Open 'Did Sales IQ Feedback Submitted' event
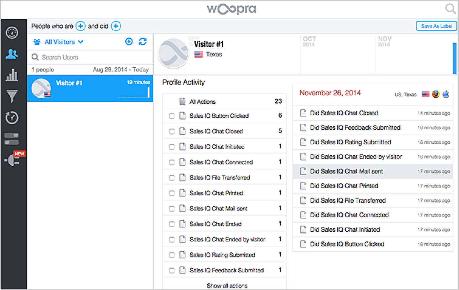Image resolution: width=459 pixels, height=290 pixels. [373, 128]
